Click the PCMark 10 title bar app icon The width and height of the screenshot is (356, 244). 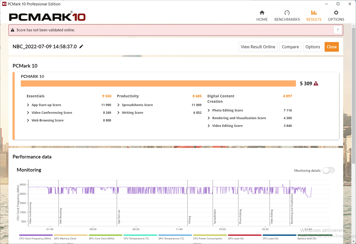4,4
